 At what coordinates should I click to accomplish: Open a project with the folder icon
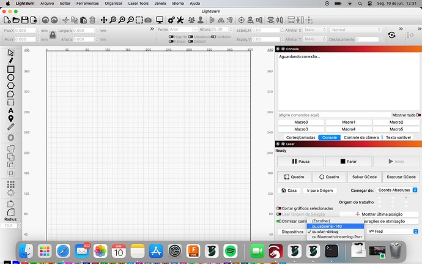click(x=16, y=20)
